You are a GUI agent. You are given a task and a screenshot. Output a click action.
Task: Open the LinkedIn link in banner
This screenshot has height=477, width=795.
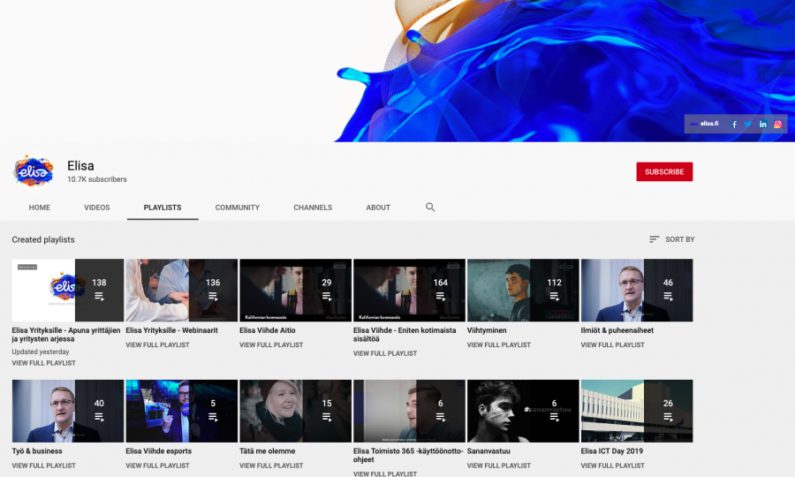point(763,125)
